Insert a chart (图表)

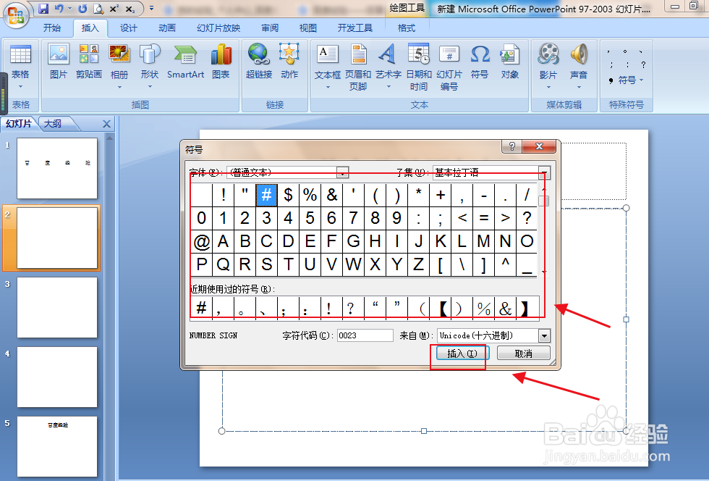[x=221, y=62]
